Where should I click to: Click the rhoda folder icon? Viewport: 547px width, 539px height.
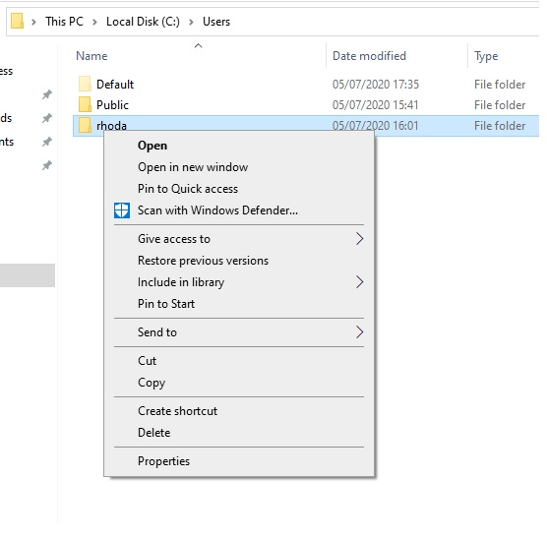point(85,125)
